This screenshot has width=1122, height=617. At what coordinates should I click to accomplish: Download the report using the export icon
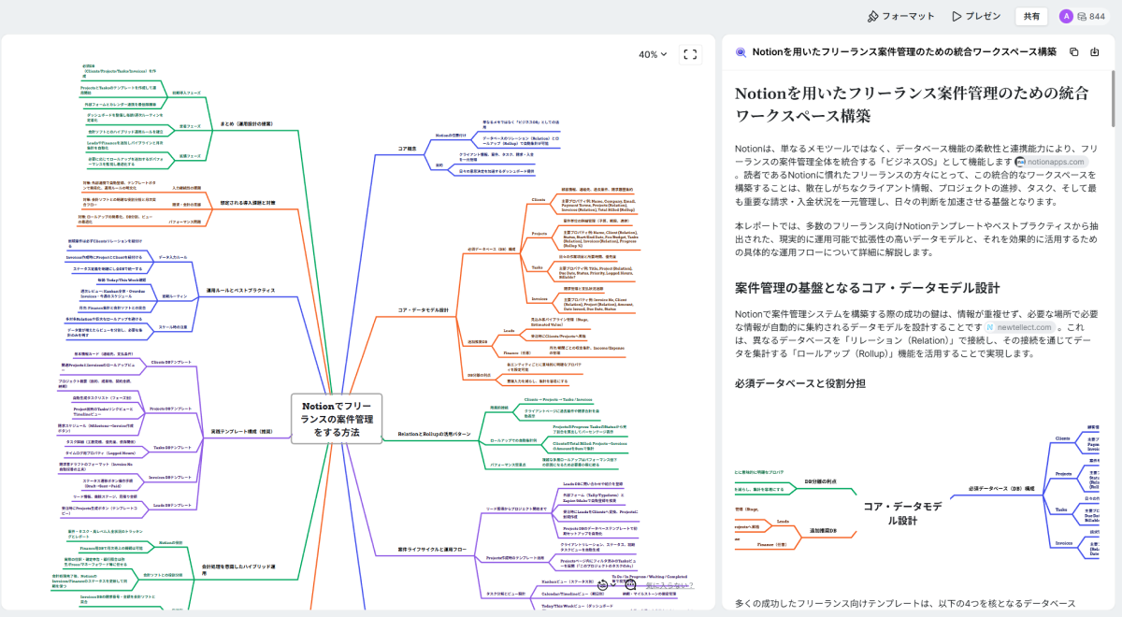1095,52
